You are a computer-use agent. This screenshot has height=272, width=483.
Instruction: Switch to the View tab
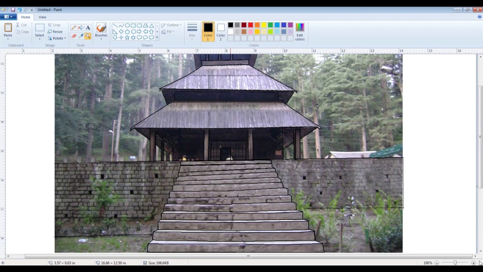(x=42, y=17)
